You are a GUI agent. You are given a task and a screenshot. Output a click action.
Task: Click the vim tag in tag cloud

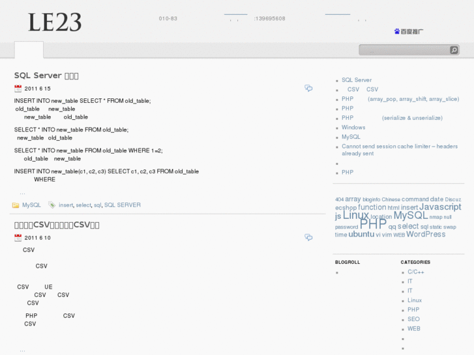[x=387, y=234]
